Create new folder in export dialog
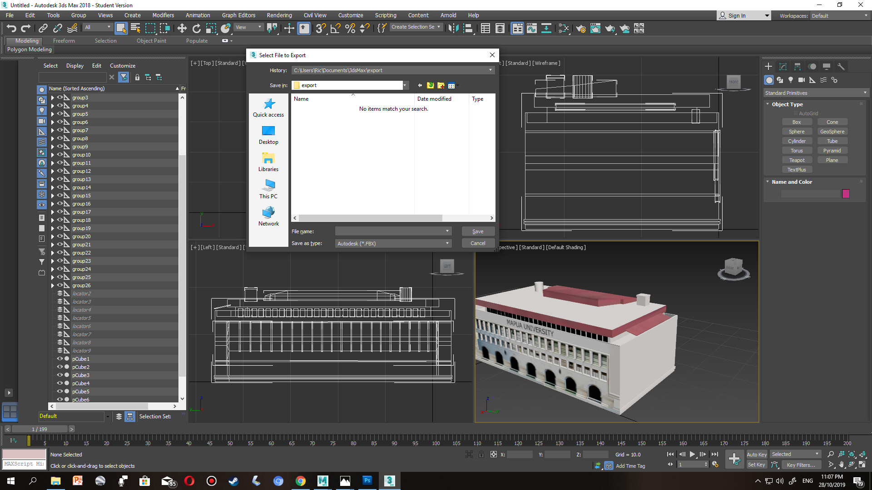This screenshot has height=490, width=872. pos(441,85)
